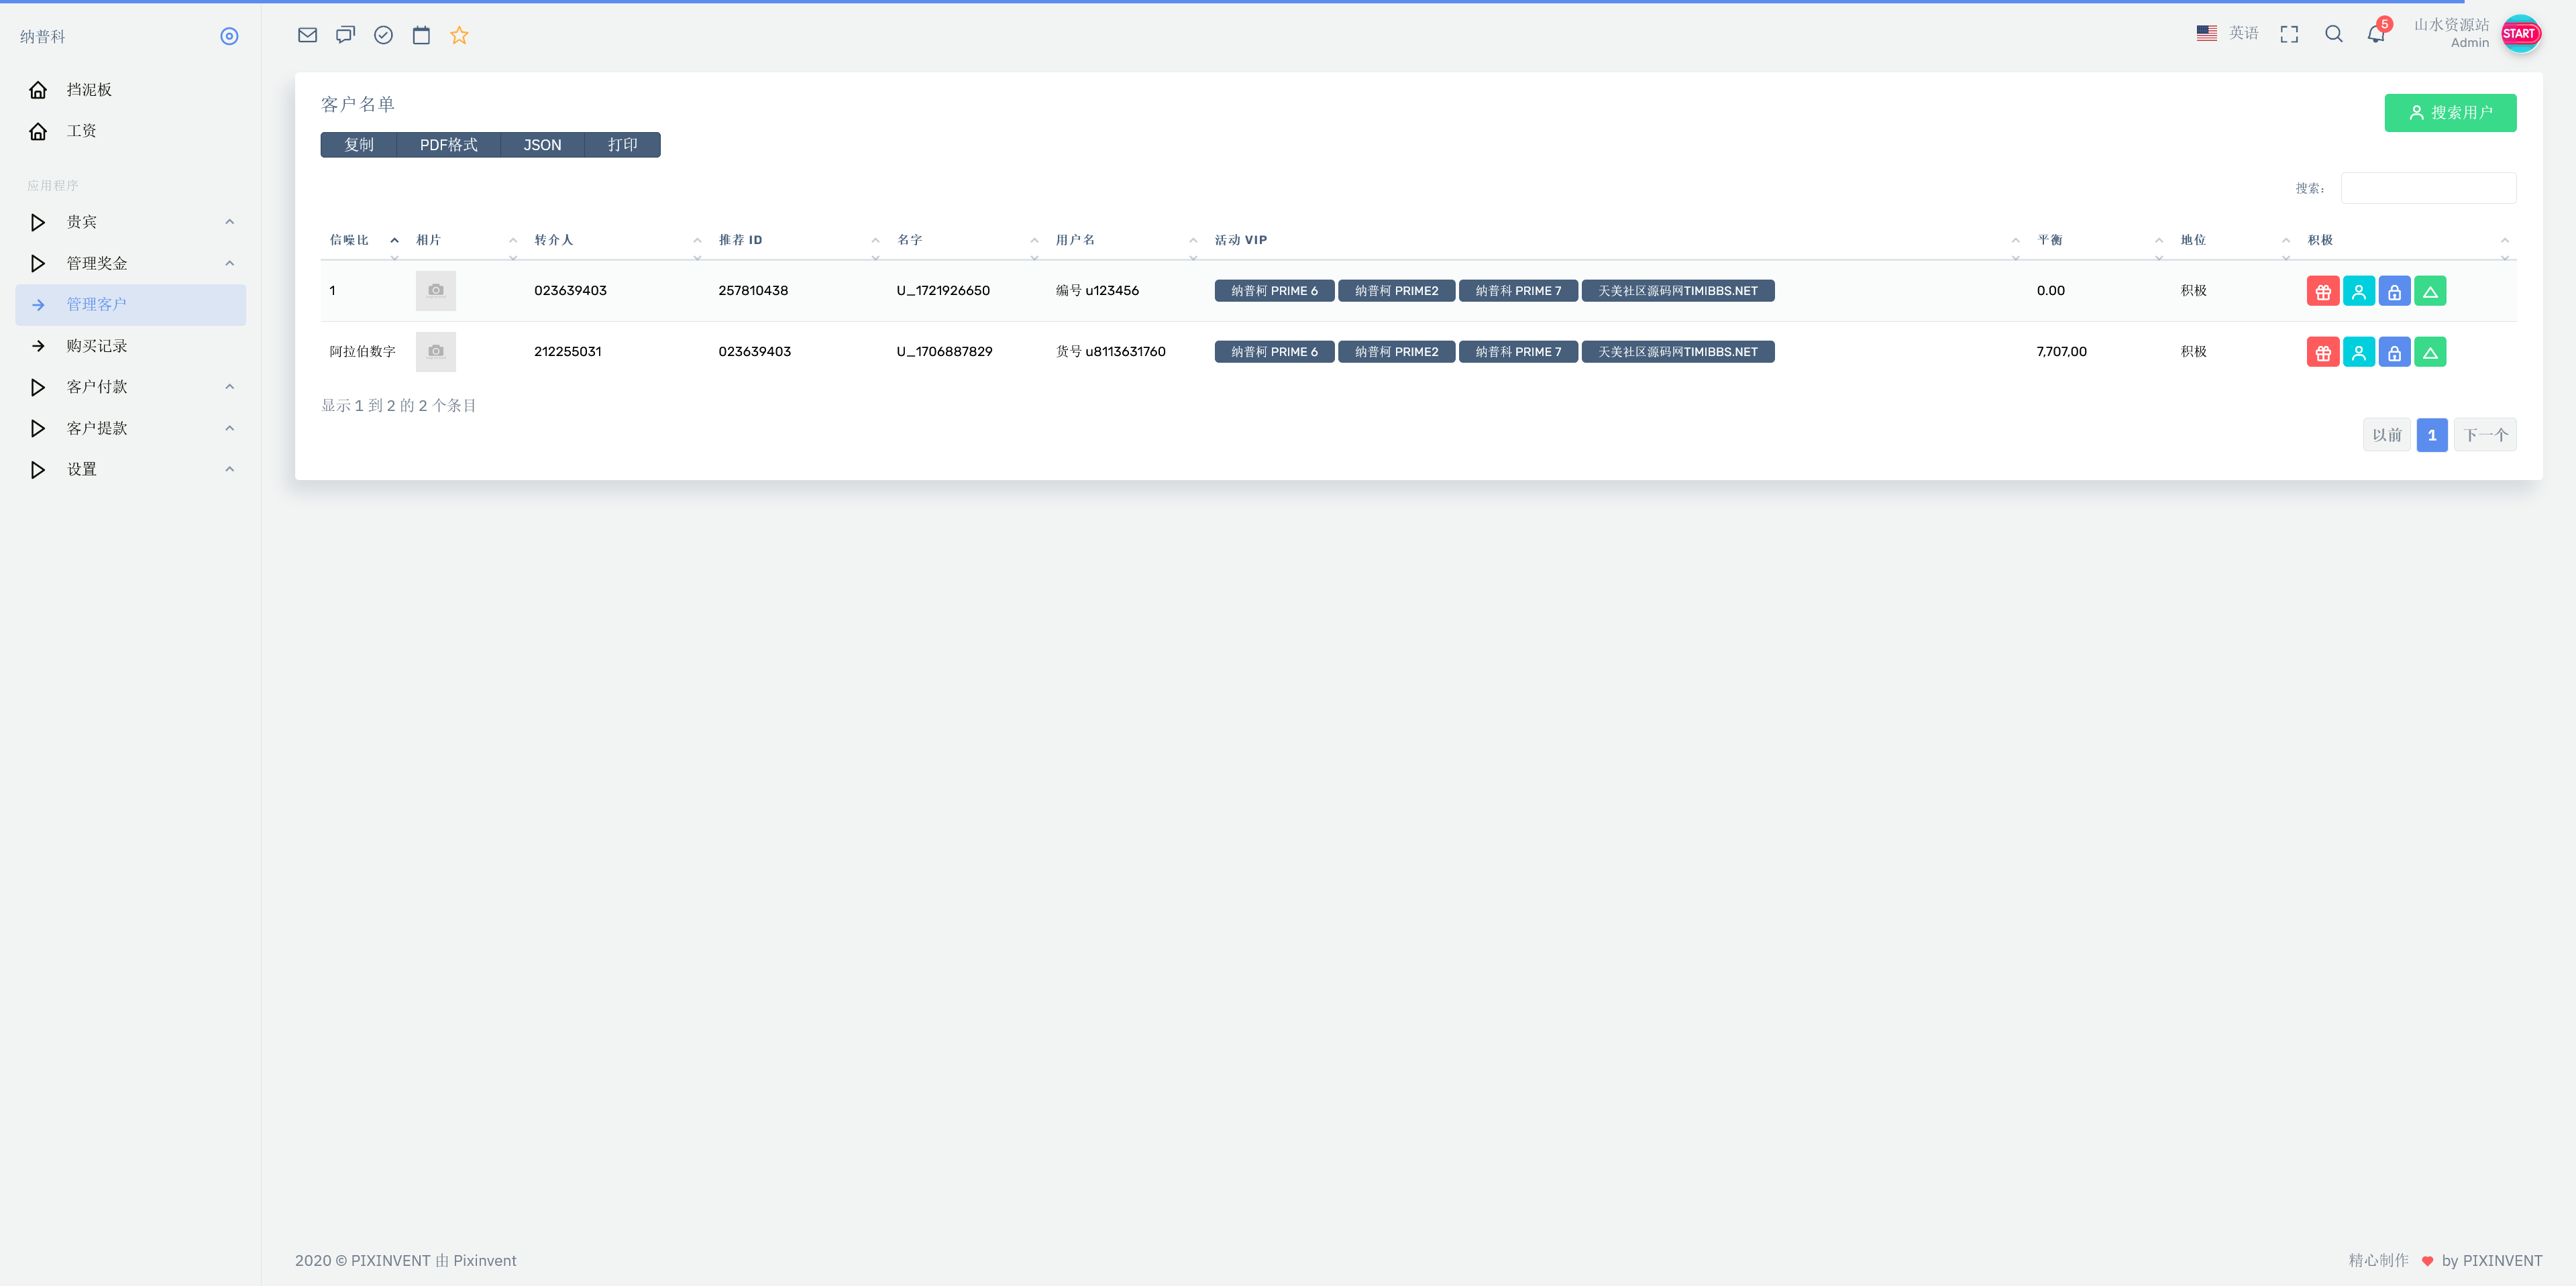Collapse the 管理奖金 sidebar section
Viewport: 2576px width, 1286px height.
(x=229, y=263)
